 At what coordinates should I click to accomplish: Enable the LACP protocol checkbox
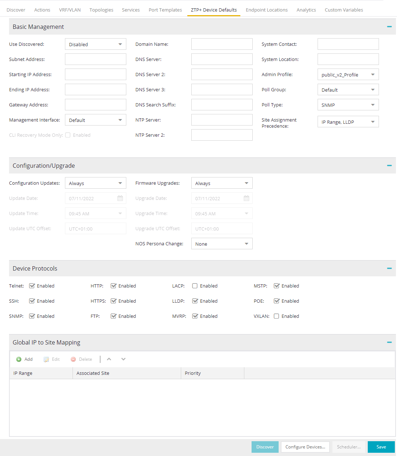click(x=195, y=286)
